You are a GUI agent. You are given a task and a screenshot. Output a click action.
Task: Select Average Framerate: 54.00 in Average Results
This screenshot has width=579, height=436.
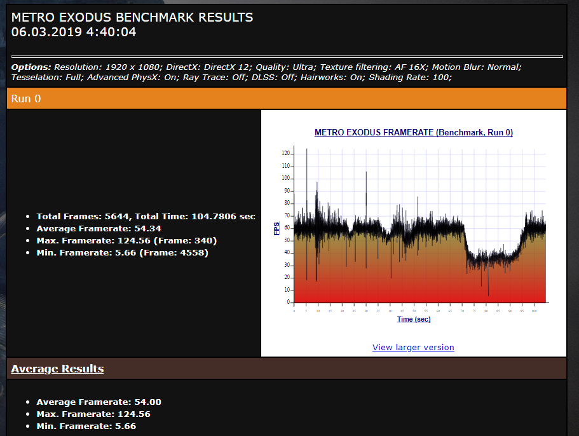(x=99, y=402)
